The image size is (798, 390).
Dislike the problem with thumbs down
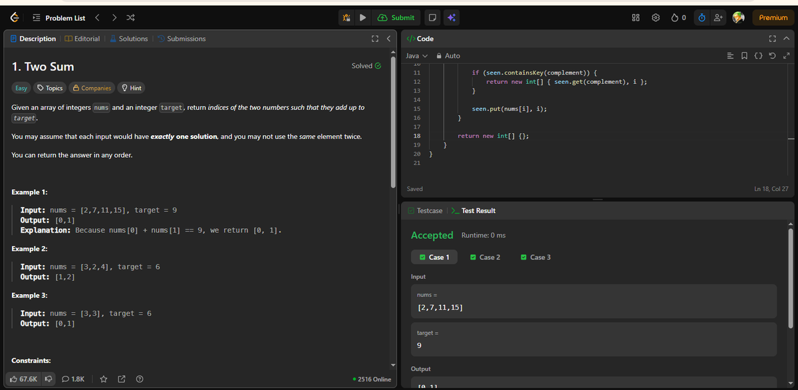coord(49,379)
